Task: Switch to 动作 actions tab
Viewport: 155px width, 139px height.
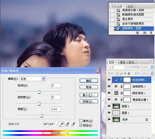Action: 130,7
